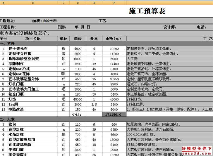Click the 单位 table header
This screenshot has height=156, width=213.
[64, 39]
